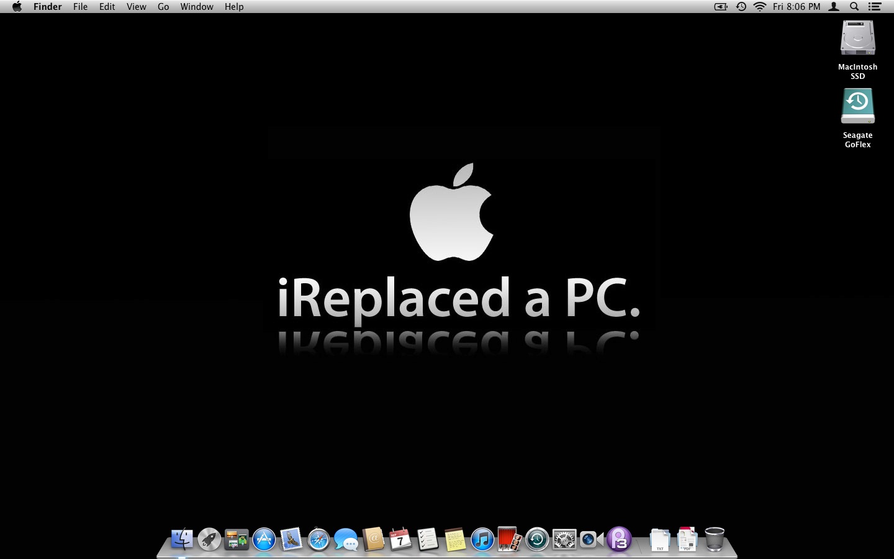Open the Time Machine menu bar icon
The image size is (894, 559).
tap(741, 7)
